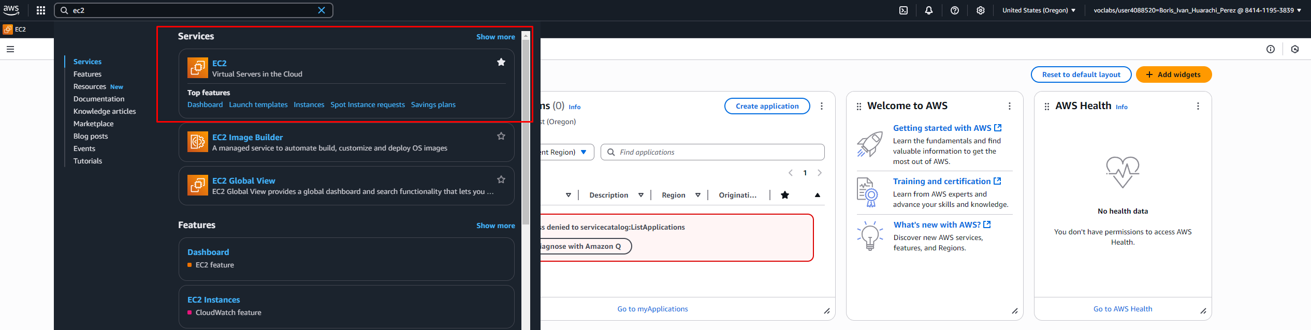The height and width of the screenshot is (330, 1311).
Task: Open Training and certification link
Action: (947, 181)
